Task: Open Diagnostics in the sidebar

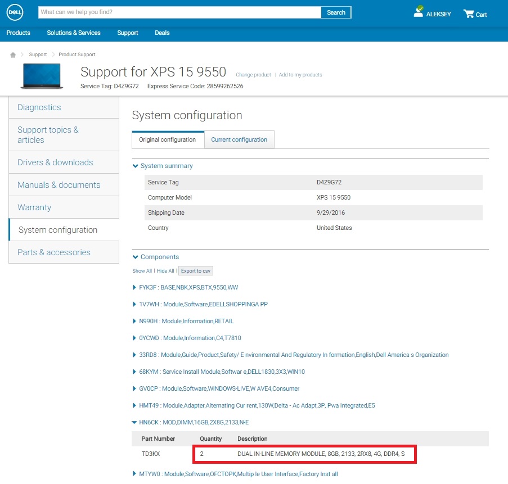Action: click(x=64, y=107)
